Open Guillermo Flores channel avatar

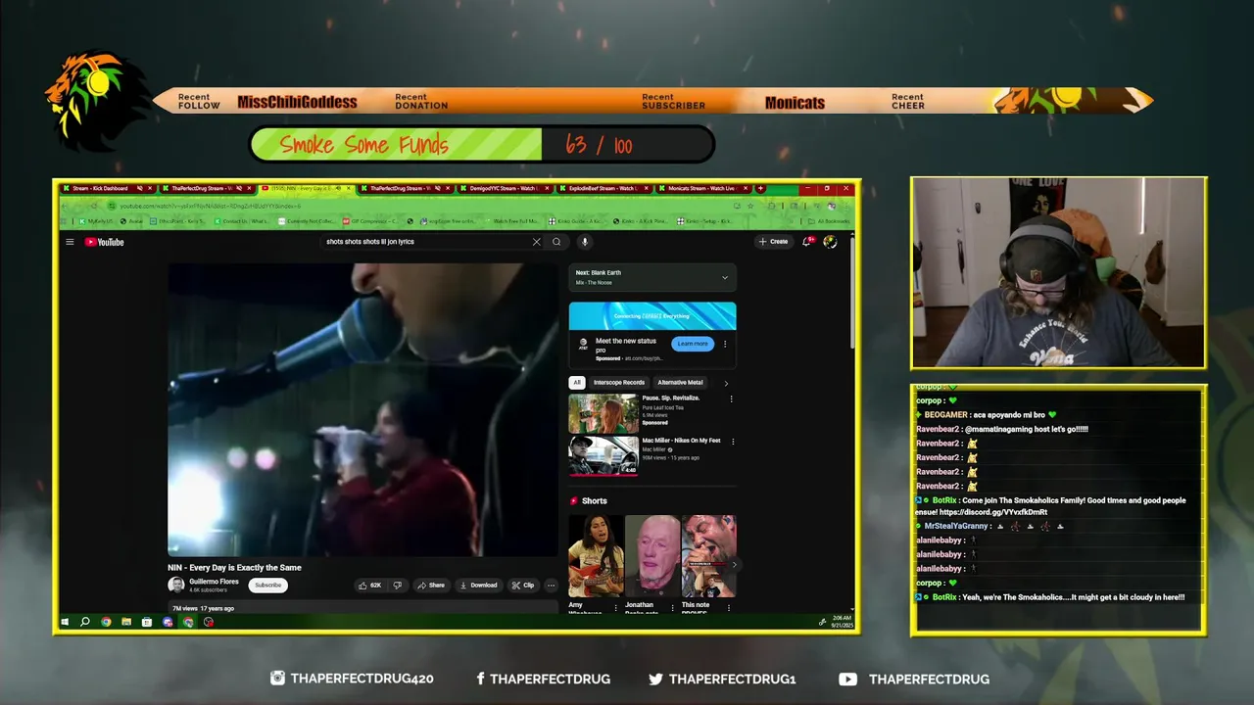pos(176,585)
